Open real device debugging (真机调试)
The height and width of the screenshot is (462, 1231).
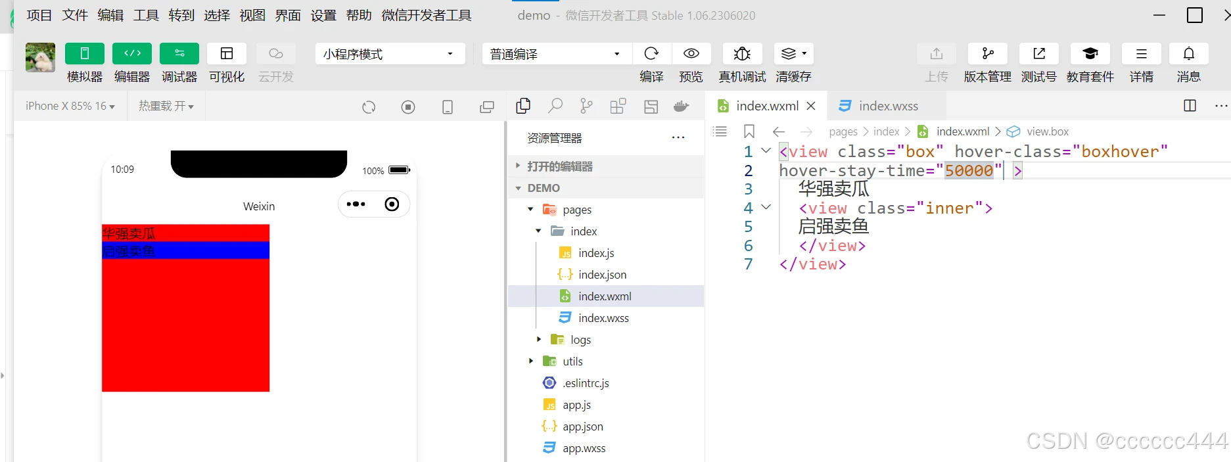click(742, 54)
